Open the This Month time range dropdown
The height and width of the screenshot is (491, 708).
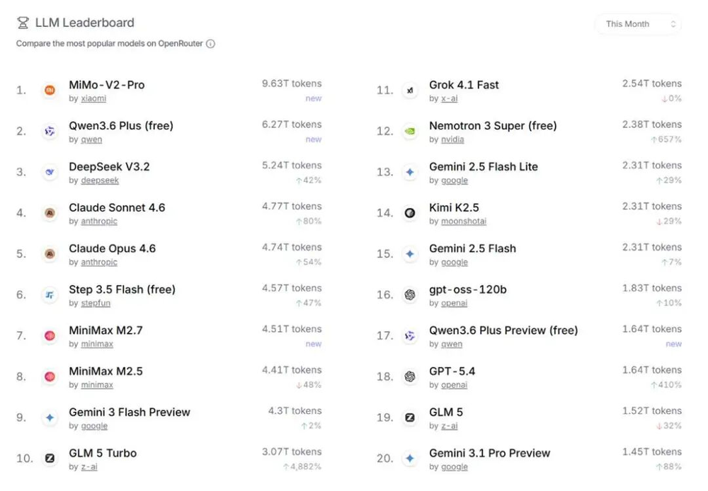638,24
